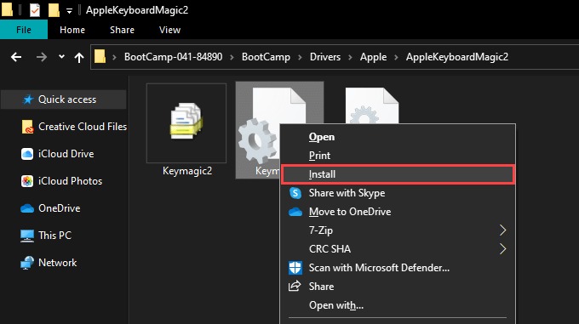Click the BootCamp-041-84890 breadcrumb
Screen dimensions: 579x324
(173, 57)
